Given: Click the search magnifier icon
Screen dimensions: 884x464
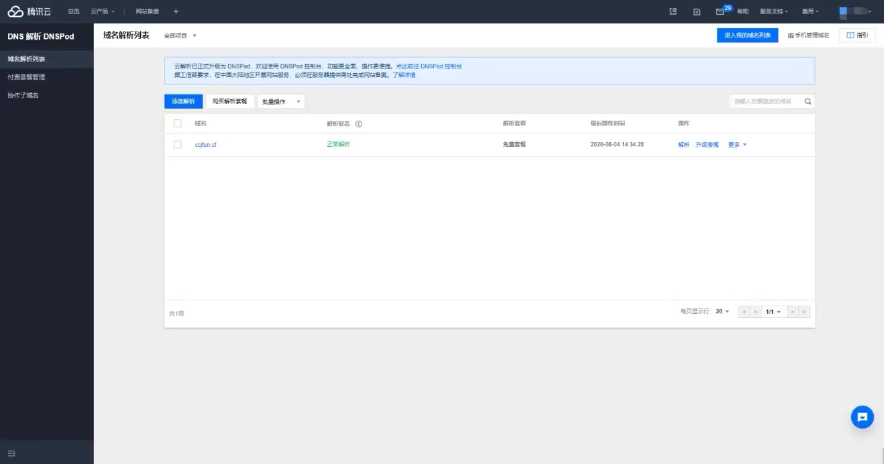Looking at the screenshot, I should pyautogui.click(x=808, y=101).
